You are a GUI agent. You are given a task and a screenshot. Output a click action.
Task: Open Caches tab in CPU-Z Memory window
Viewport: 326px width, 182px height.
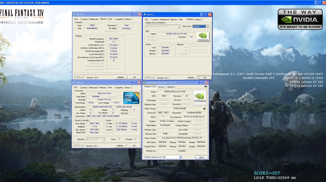click(84, 19)
